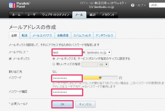The width and height of the screenshot is (165, 111).
Task: Click the mail address field containing test
Action: click(x=67, y=52)
